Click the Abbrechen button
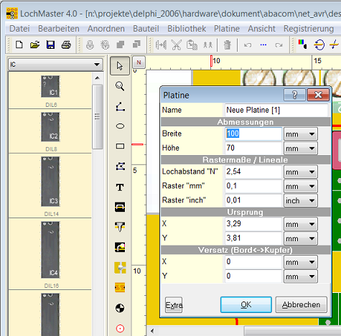This screenshot has width=341, height=336. 301,304
